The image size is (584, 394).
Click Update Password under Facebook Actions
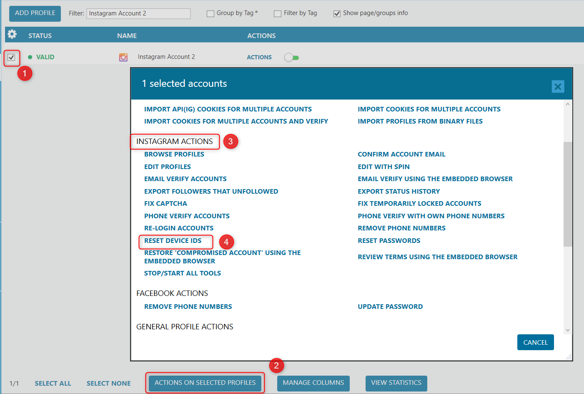(x=390, y=307)
